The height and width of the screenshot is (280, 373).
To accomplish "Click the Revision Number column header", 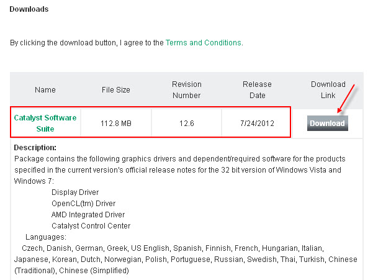I will click(x=187, y=90).
